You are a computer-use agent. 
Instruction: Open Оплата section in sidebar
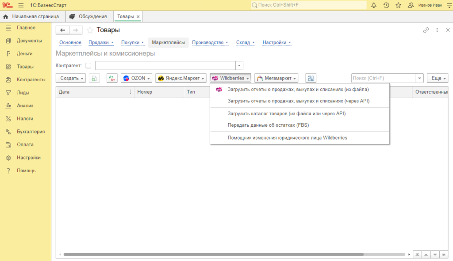click(x=25, y=144)
